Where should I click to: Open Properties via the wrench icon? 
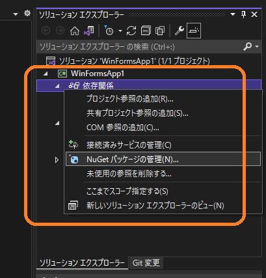click(180, 31)
